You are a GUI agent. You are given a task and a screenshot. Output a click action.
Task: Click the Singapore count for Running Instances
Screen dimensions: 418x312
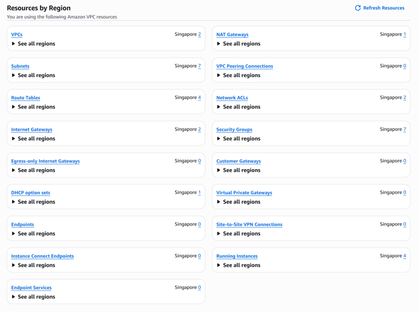(x=405, y=256)
